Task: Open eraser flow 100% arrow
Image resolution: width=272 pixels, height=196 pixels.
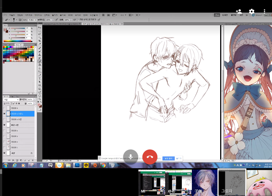Action: [x=71, y=20]
